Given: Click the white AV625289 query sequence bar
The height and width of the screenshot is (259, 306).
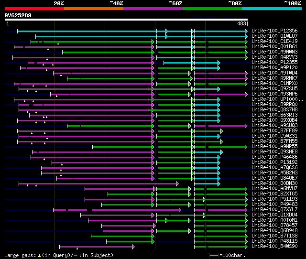Looking at the screenshot, I should [126, 20].
